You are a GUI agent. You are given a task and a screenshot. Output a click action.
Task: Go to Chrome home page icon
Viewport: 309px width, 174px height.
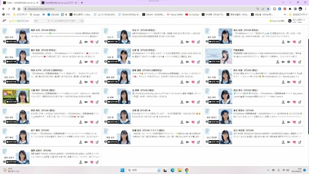(19, 9)
